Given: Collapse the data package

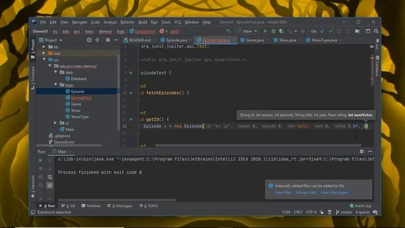Looking at the screenshot, I should [x=56, y=72].
